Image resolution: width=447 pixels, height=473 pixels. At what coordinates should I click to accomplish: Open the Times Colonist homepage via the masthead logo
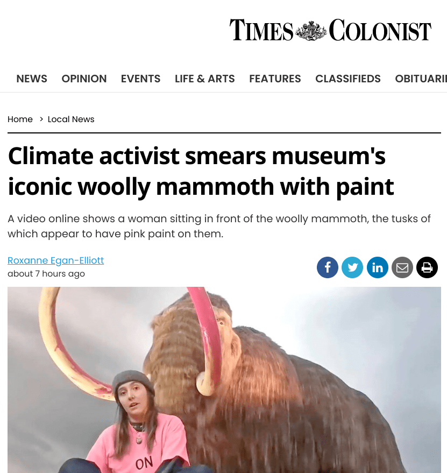[330, 30]
